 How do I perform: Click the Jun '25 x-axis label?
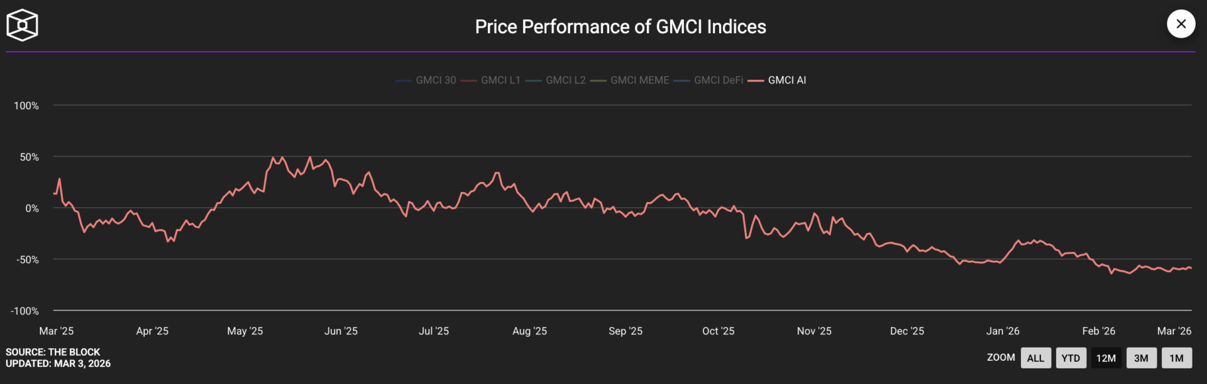coord(341,331)
